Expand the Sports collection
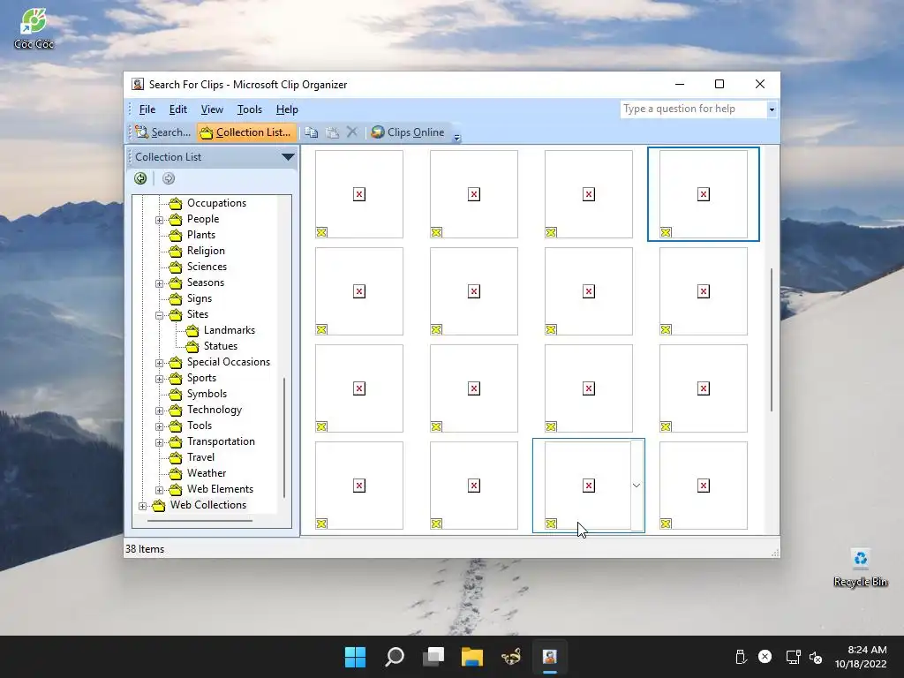Viewport: 904px width, 678px height. [159, 379]
